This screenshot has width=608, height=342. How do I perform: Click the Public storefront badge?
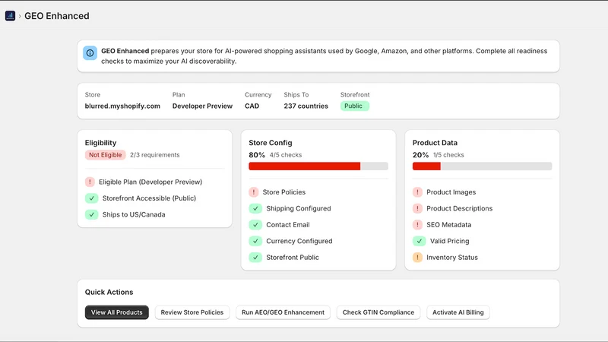tap(355, 106)
